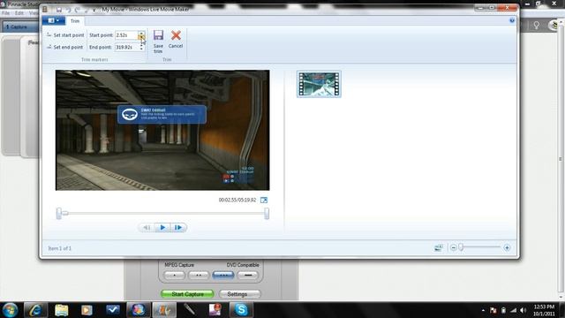Viewport: 565px width, 318px height.
Task: Click the lightbulb icon in Pinnacle Studio
Action: [x=536, y=26]
